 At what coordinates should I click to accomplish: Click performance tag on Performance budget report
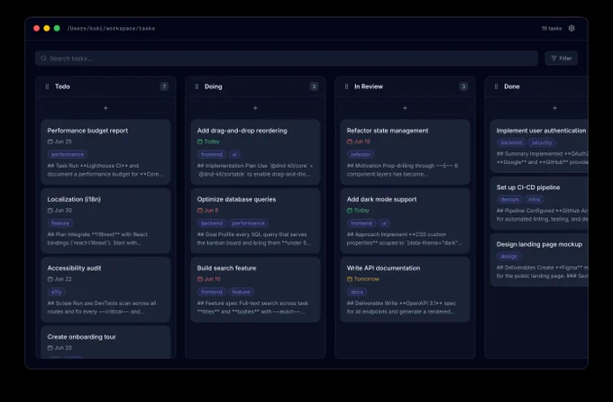68,154
